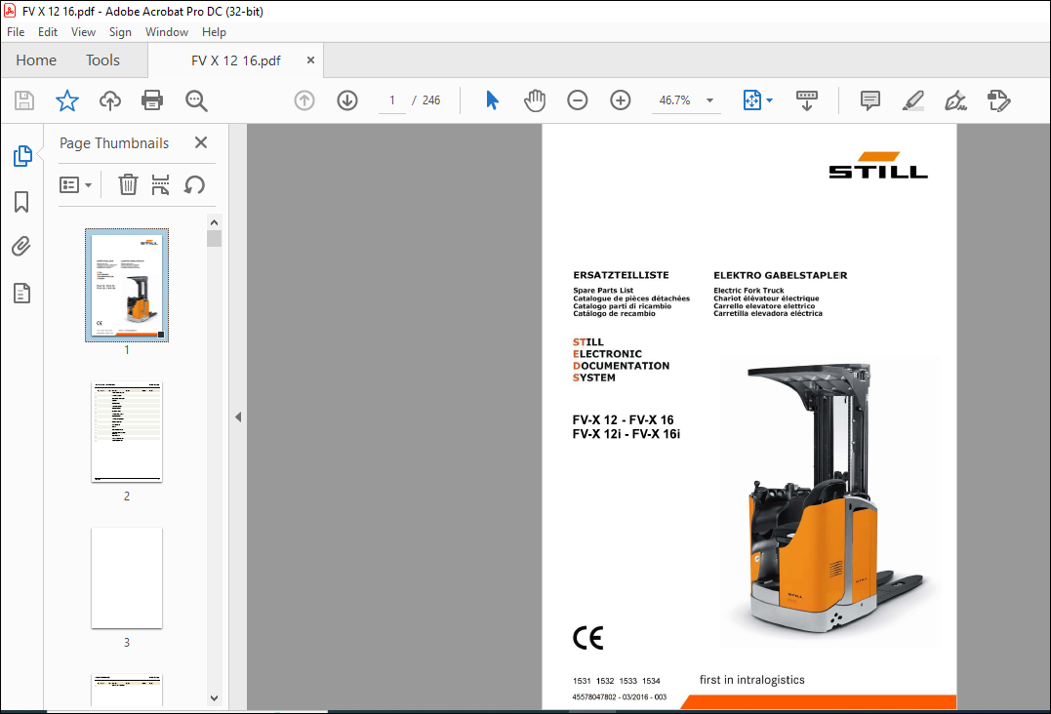Open the File menu

click(16, 32)
